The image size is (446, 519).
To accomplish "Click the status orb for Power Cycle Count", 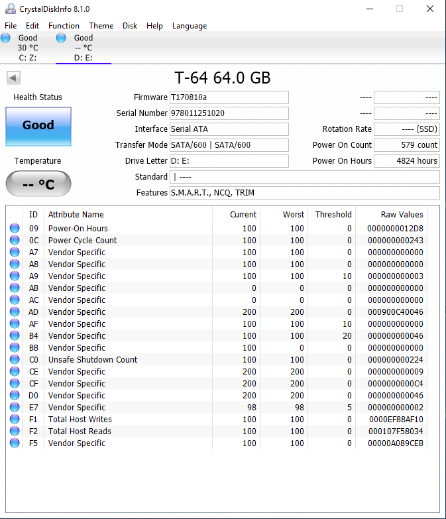I will [15, 241].
